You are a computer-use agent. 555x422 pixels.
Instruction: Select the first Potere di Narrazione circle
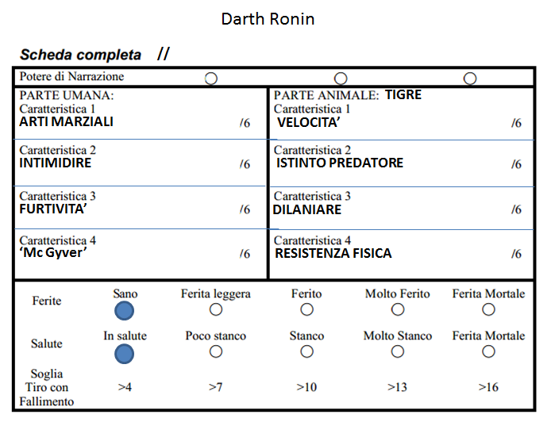(x=211, y=78)
